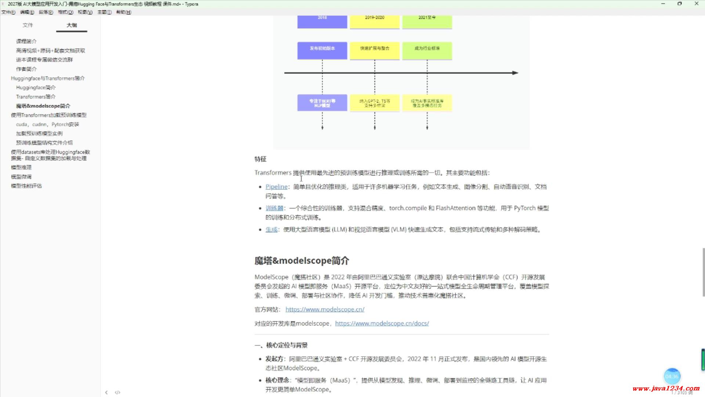Toggle source code mode icon
The height and width of the screenshot is (397, 705).
click(x=117, y=392)
